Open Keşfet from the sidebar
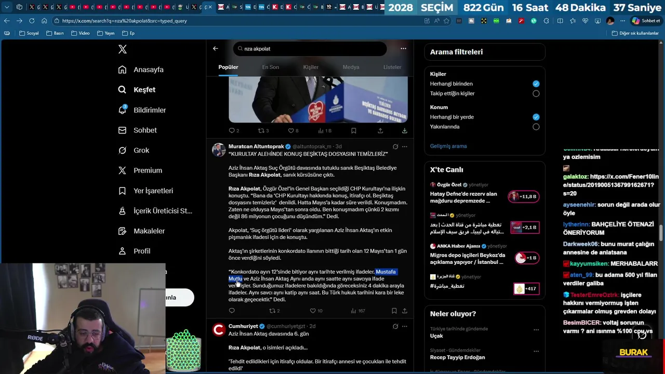The image size is (665, 374). [x=137, y=90]
